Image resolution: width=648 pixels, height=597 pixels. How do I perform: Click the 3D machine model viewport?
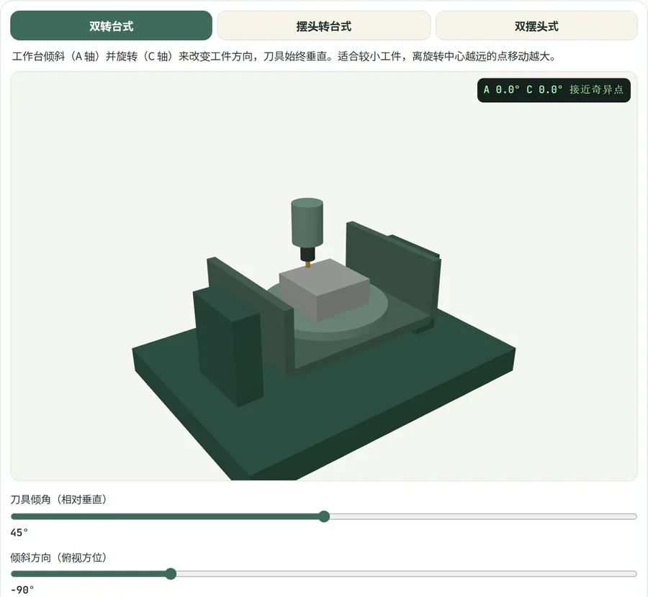323,275
